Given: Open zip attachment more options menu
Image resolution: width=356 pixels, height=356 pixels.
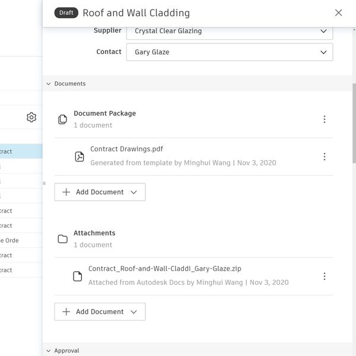Looking at the screenshot, I should (x=324, y=276).
